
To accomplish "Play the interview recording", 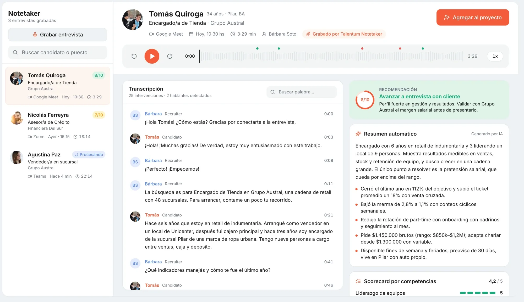I will click(x=152, y=56).
